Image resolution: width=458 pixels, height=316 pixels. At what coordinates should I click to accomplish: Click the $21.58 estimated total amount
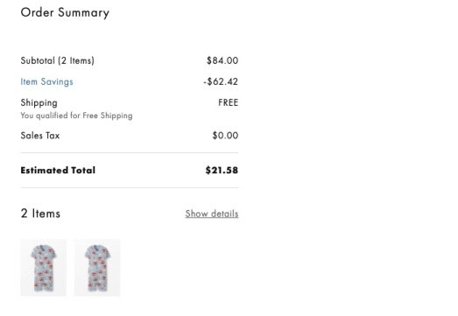(x=222, y=171)
